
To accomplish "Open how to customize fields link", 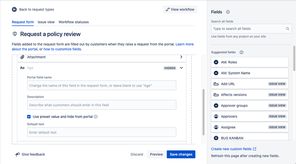I will click(x=62, y=49).
